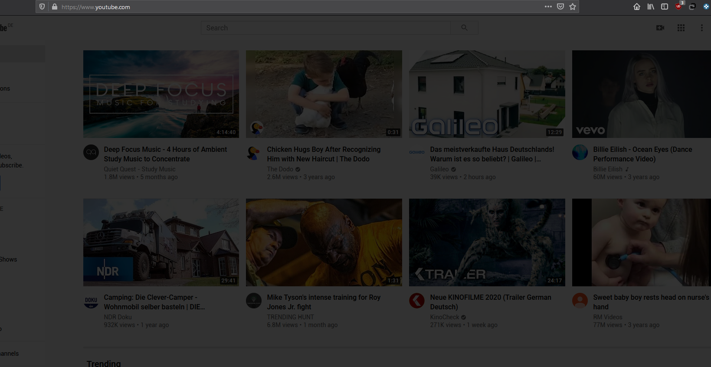The height and width of the screenshot is (367, 711).
Task: Visit 'Galileo' channel name link
Action: [x=439, y=169]
